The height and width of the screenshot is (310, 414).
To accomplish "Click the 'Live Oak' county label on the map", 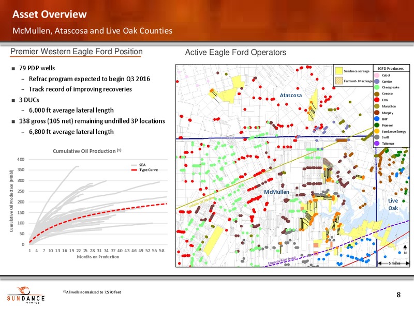I will point(393,204).
